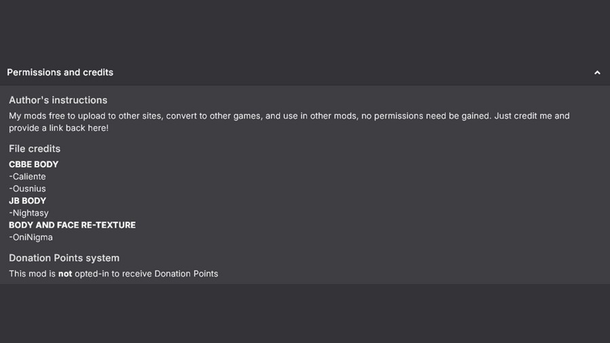Screen dimensions: 610x343
Task: Click the File credits heading
Action: tap(34, 149)
